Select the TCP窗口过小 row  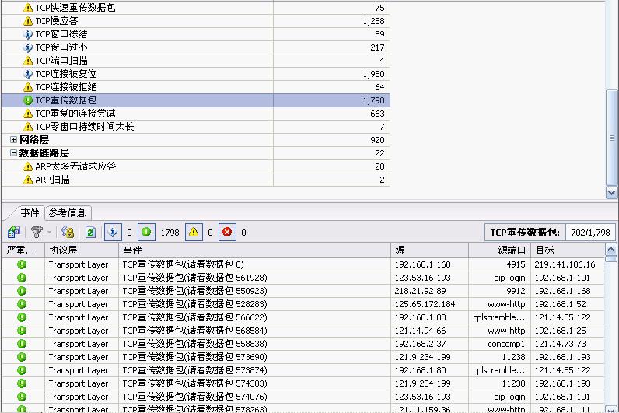pos(196,47)
